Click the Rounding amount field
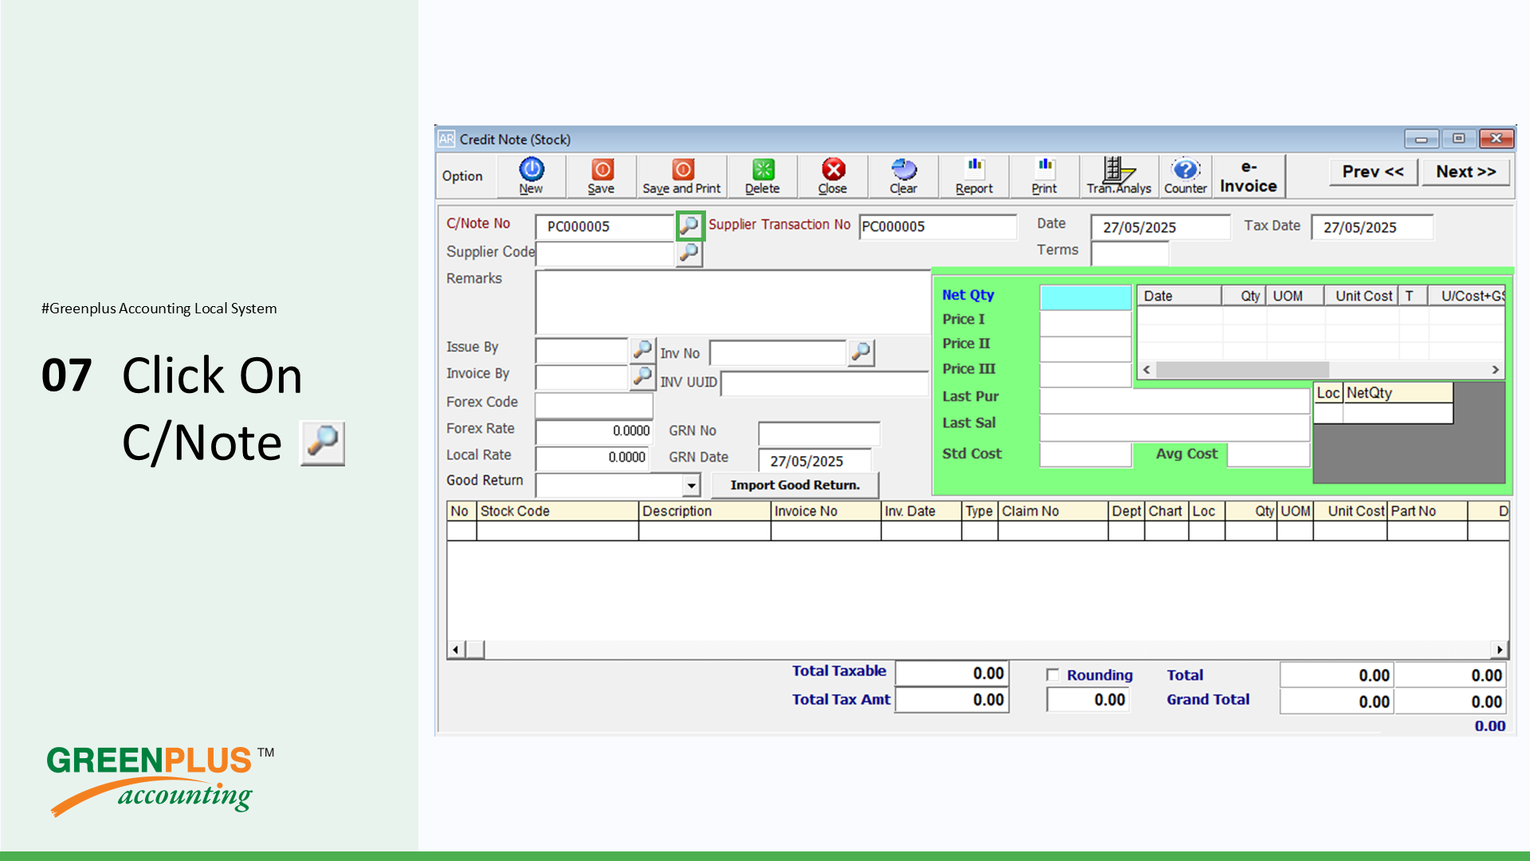This screenshot has width=1530, height=861. (1089, 700)
